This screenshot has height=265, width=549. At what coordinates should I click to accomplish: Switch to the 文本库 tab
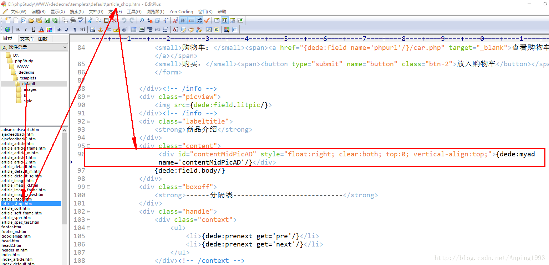pos(27,39)
